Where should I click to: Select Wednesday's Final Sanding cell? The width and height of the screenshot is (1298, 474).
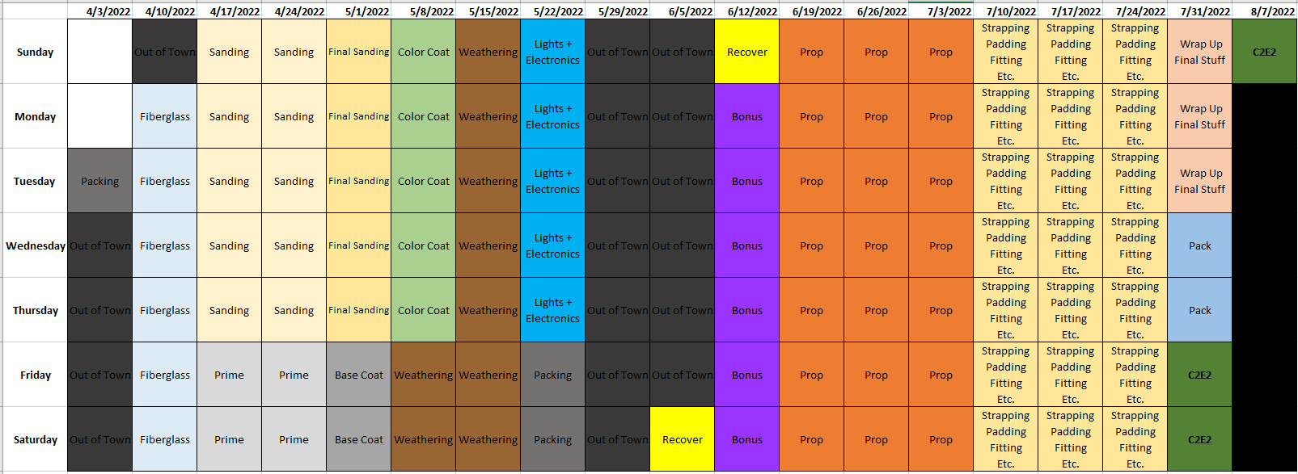click(358, 245)
